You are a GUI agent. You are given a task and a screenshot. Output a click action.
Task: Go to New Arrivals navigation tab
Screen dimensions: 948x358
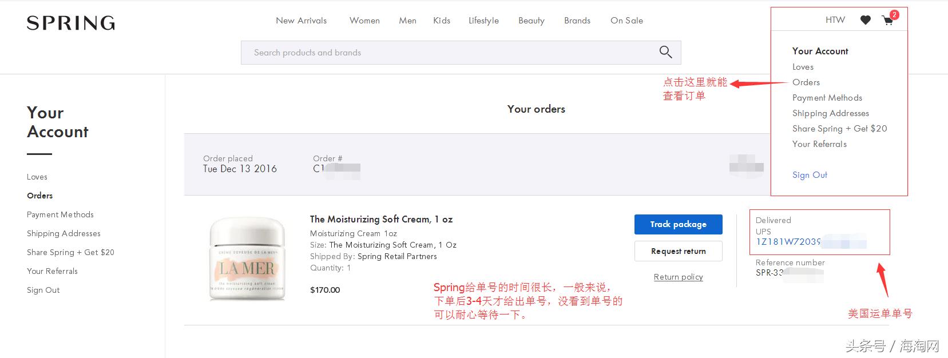tap(301, 21)
